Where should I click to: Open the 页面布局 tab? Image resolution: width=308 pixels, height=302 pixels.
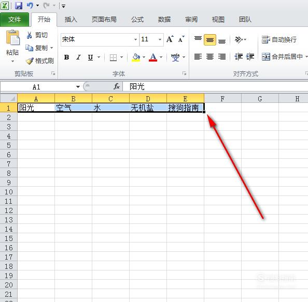point(104,19)
